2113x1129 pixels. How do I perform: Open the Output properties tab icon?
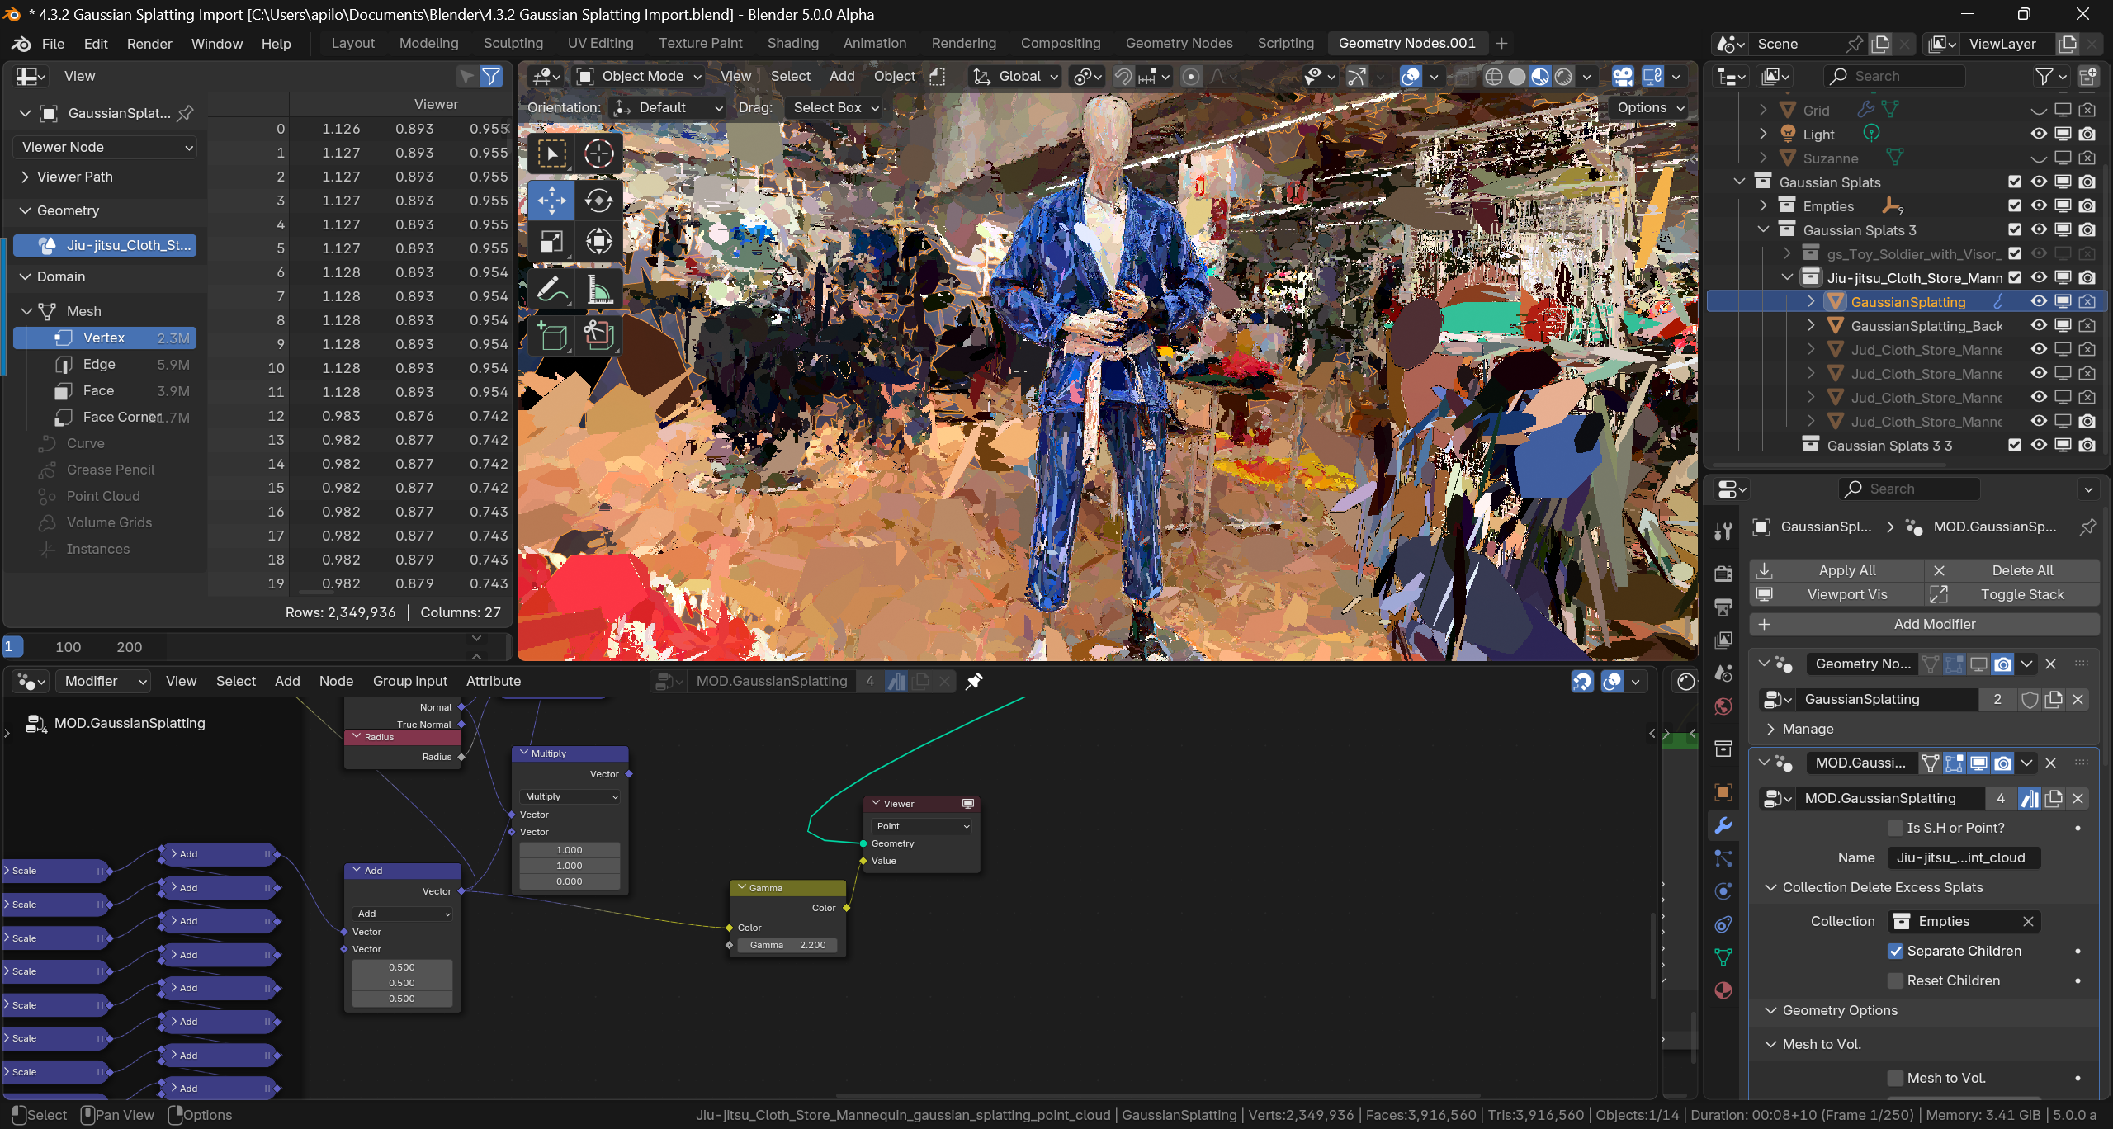click(x=1723, y=607)
